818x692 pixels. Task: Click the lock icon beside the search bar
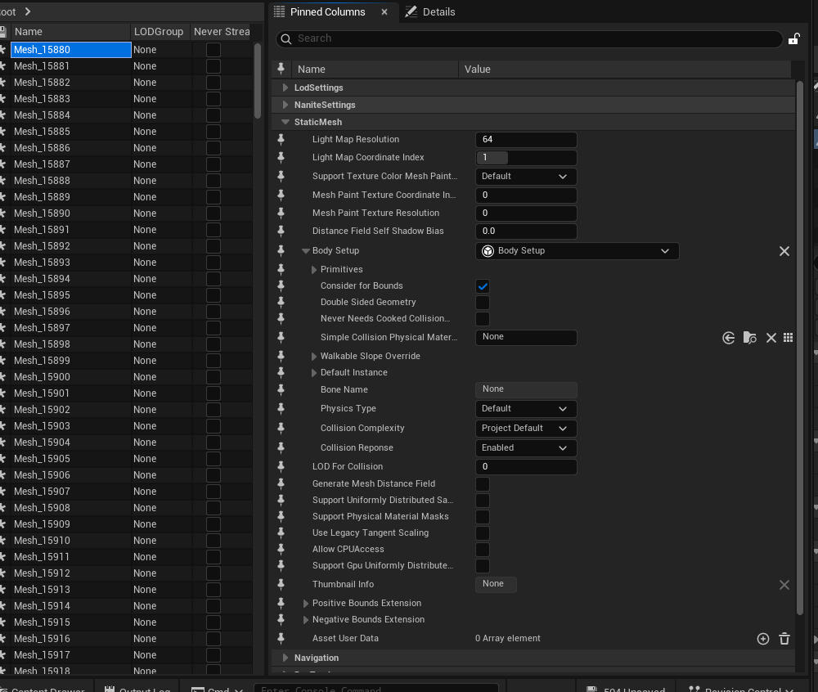point(793,38)
